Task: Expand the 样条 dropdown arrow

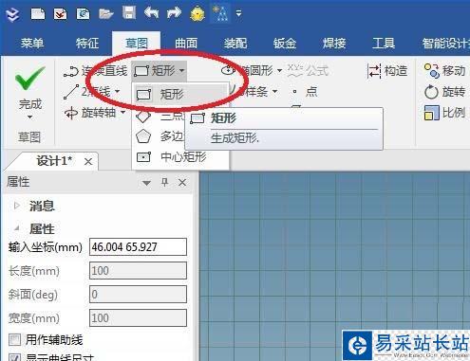Action: click(x=274, y=92)
